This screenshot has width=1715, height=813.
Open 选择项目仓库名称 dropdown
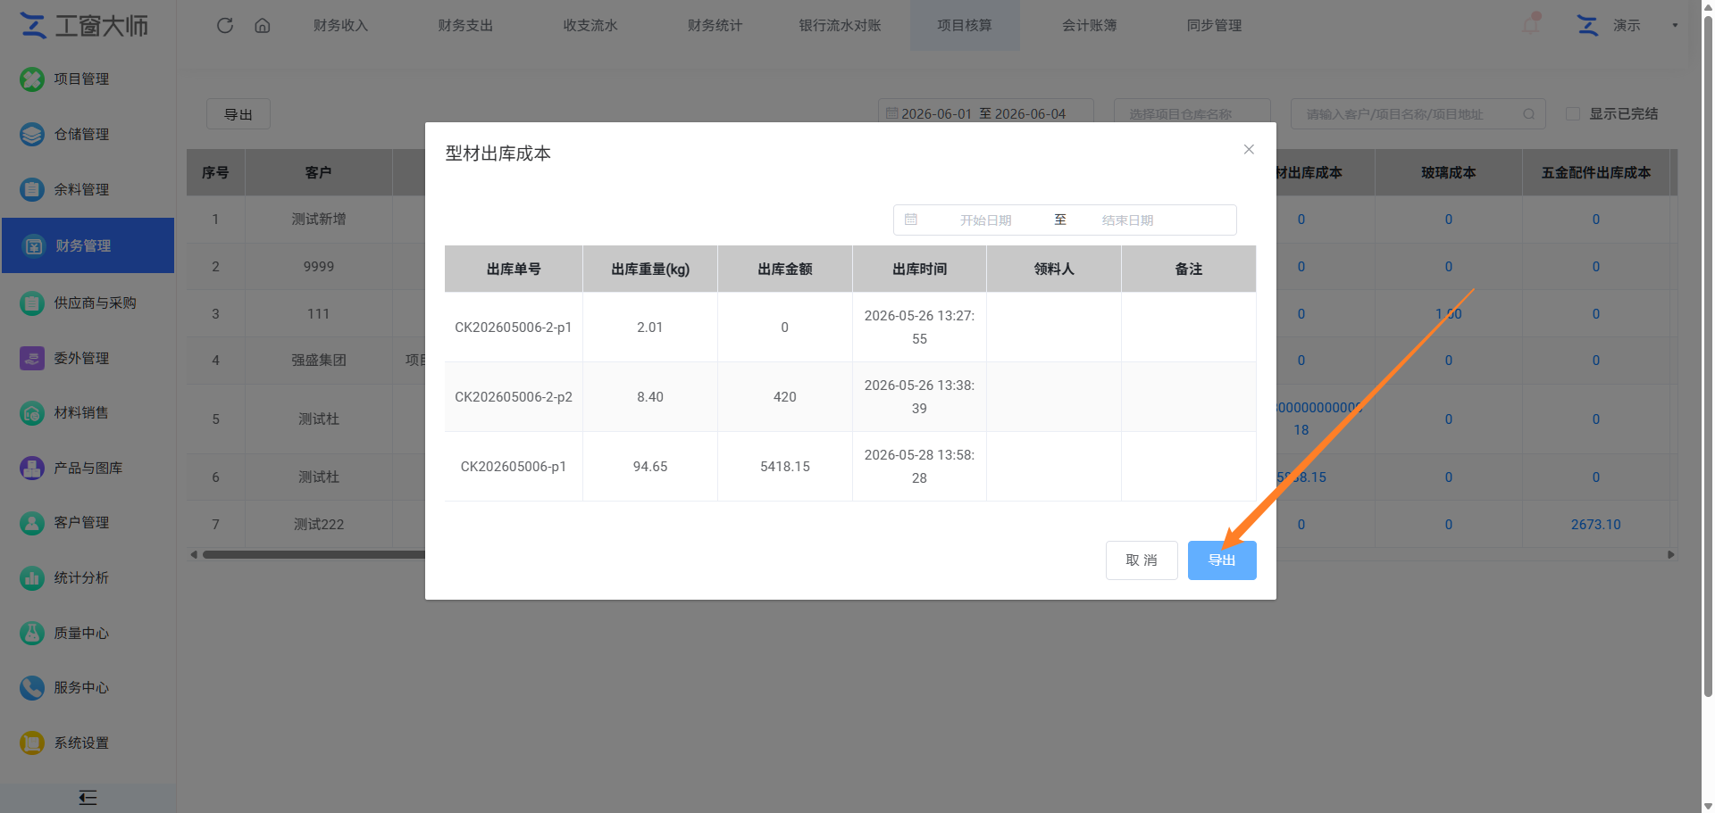1192,114
